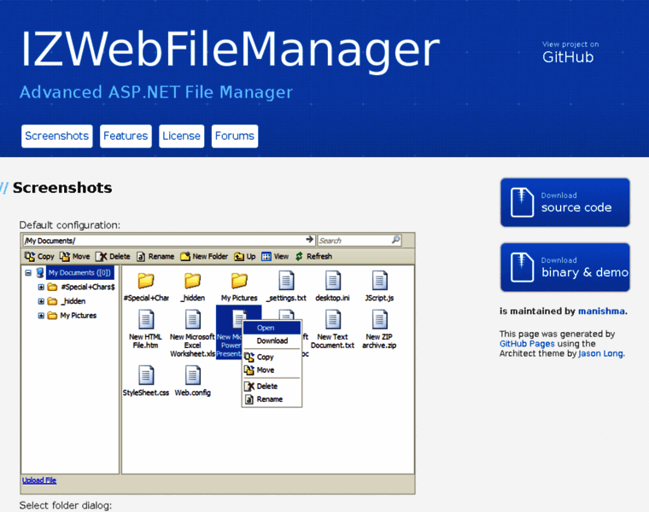Expand the _hidden tree node
The width and height of the screenshot is (649, 512).
[41, 301]
